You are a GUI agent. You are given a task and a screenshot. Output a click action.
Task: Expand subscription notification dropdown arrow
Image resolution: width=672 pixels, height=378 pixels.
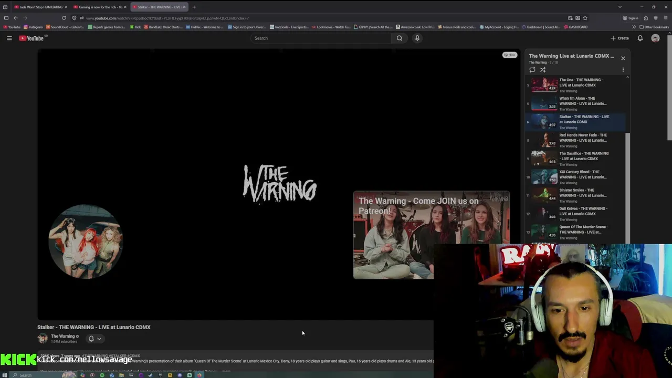coord(99,339)
